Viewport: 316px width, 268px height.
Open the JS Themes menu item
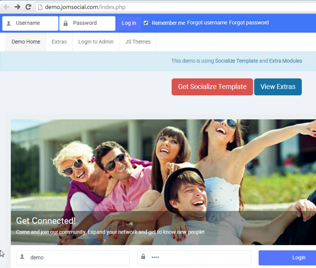click(138, 42)
